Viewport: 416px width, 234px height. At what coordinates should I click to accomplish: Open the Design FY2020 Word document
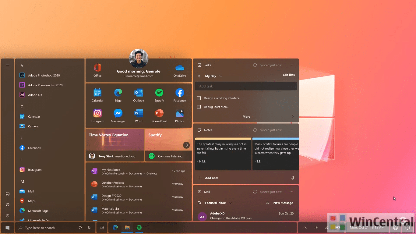coord(139,197)
